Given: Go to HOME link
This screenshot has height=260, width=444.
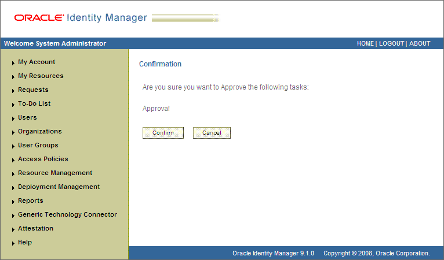Looking at the screenshot, I should pyautogui.click(x=365, y=43).
